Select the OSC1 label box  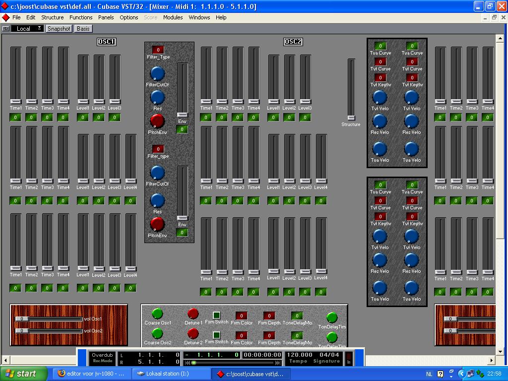pyautogui.click(x=106, y=42)
